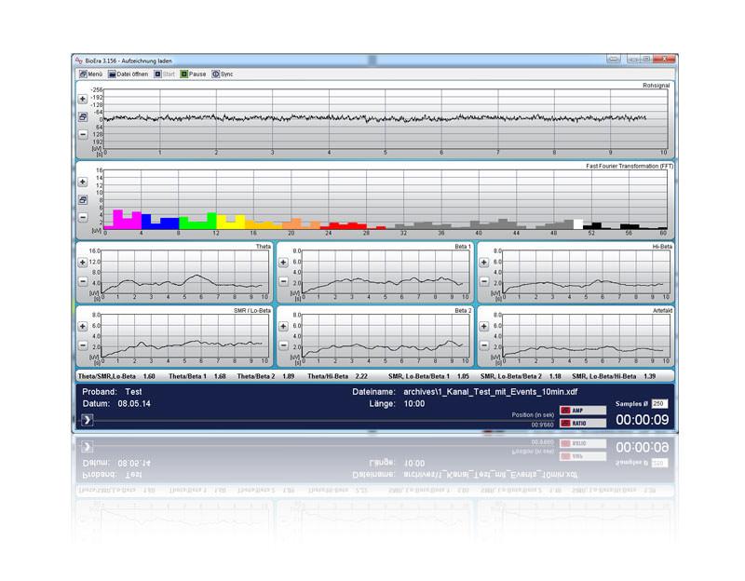Decrease Artefakt chart scale with minus
This screenshot has width=745, height=581.
[483, 345]
